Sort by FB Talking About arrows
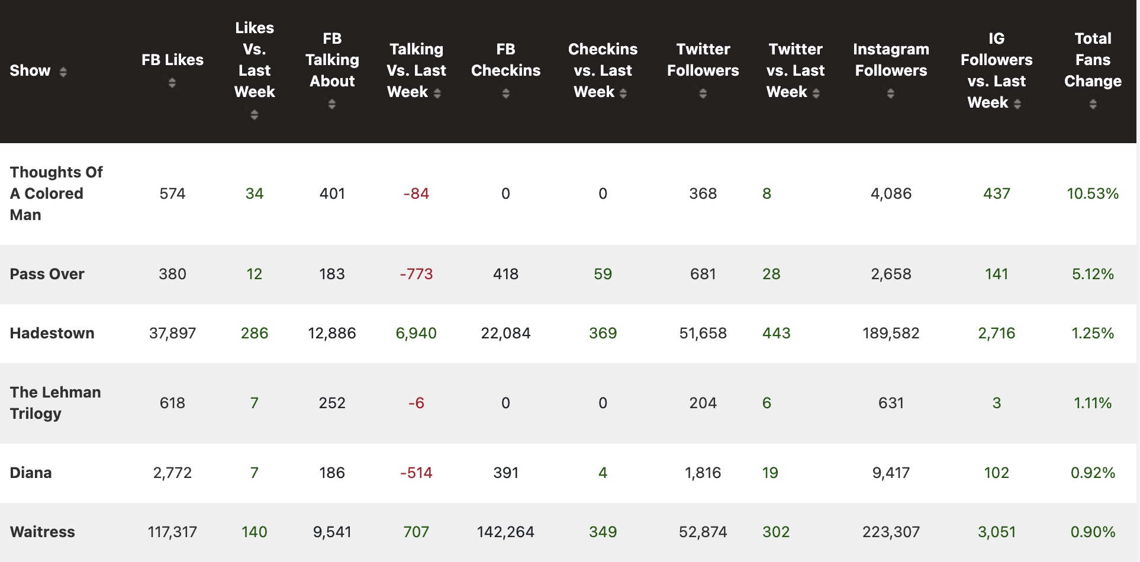 point(331,104)
